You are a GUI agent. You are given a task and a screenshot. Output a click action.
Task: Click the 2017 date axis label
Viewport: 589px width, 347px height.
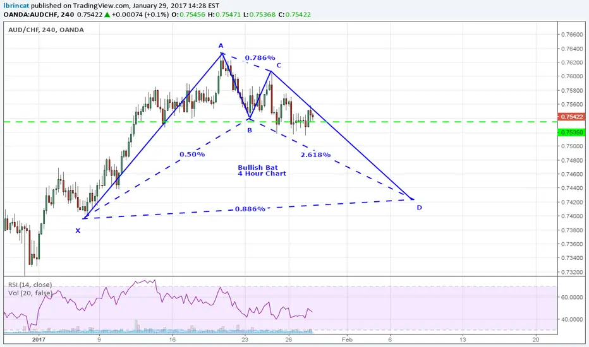click(39, 339)
